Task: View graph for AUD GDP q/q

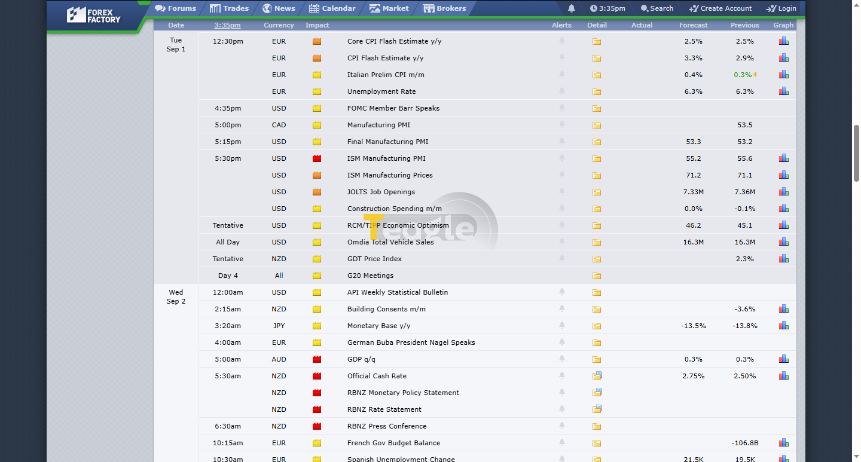Action: point(783,359)
